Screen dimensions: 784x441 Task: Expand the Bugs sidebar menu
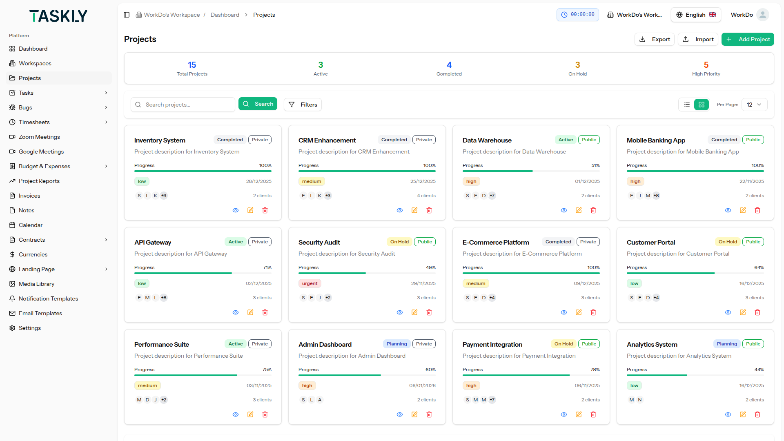pyautogui.click(x=59, y=107)
